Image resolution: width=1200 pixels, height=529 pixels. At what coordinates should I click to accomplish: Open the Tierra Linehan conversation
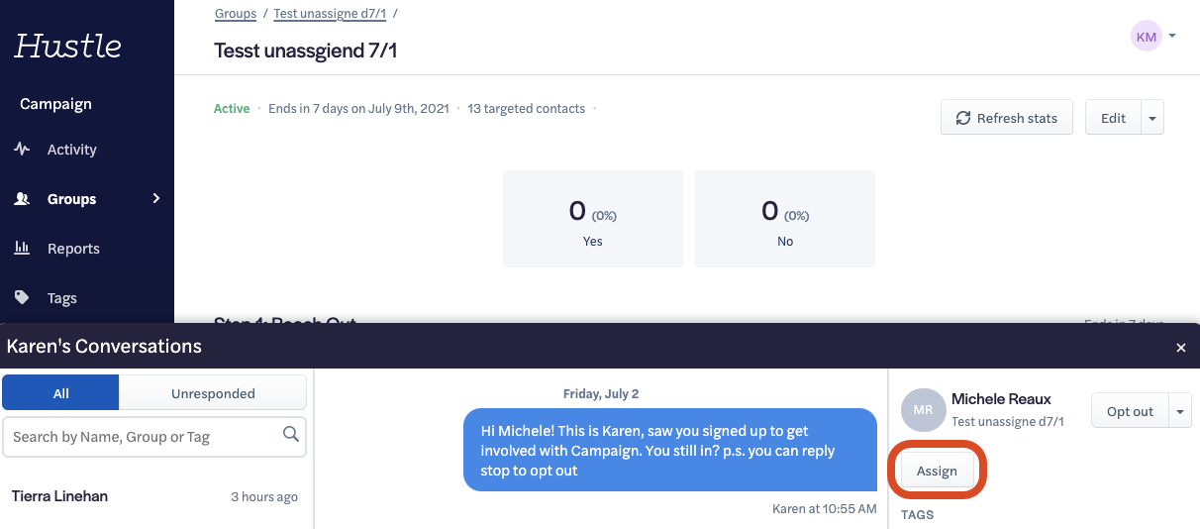154,496
